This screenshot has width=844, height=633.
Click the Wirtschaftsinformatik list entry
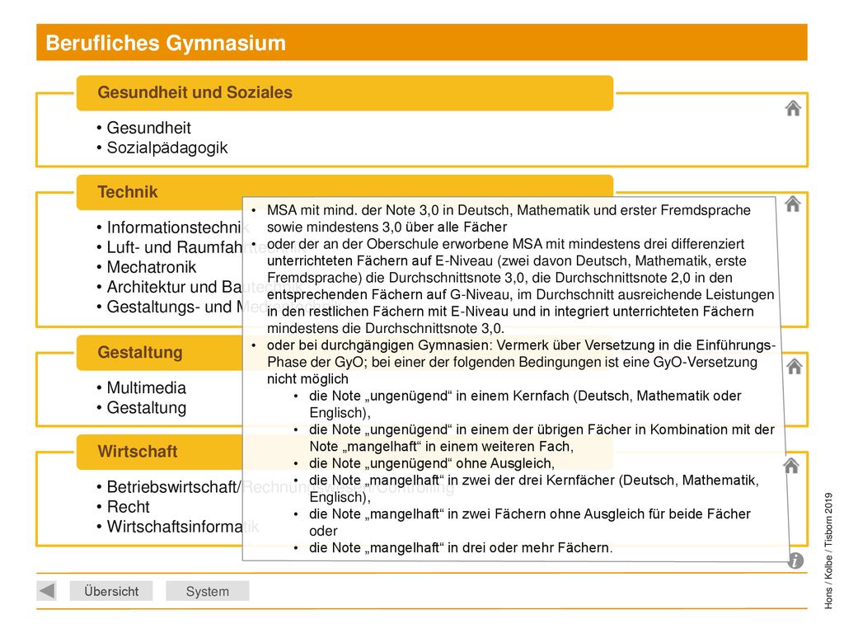point(178,527)
